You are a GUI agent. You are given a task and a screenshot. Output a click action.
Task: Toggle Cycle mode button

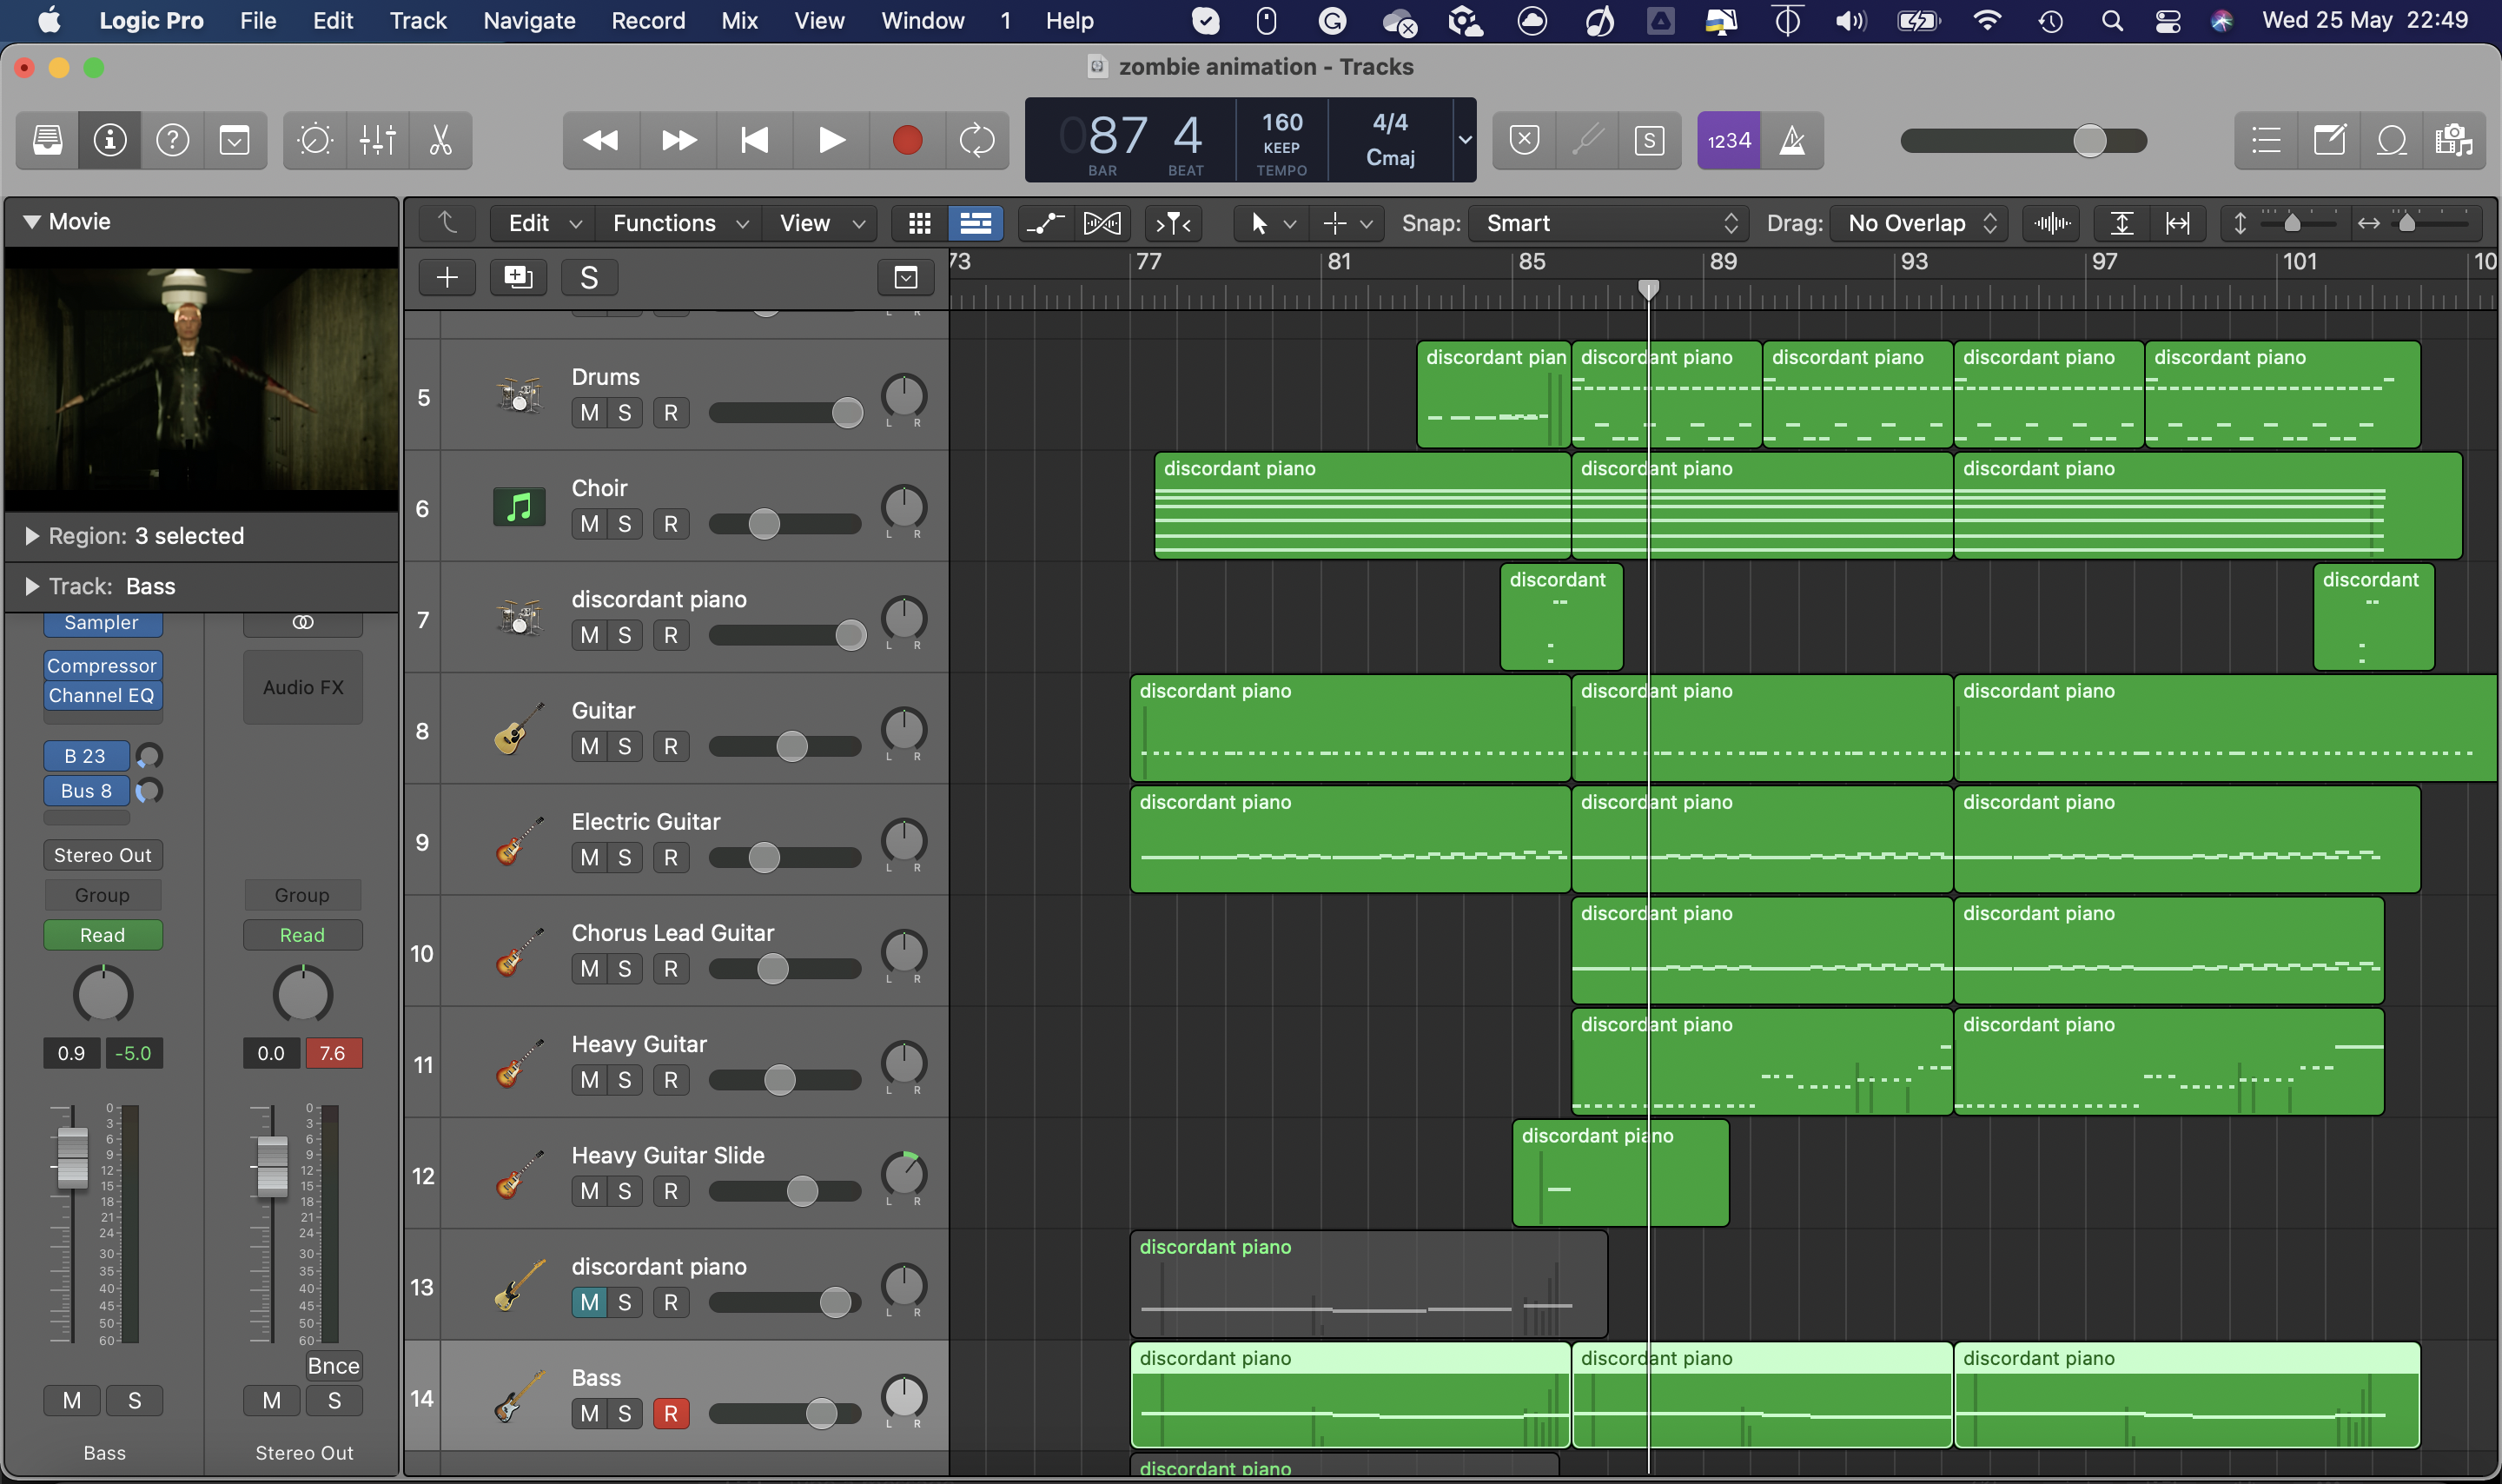976,140
